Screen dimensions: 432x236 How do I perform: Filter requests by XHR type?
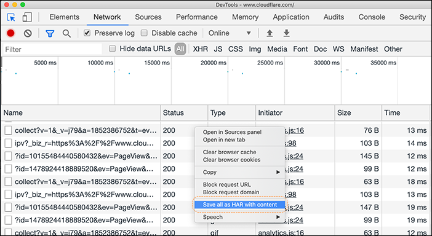click(200, 49)
